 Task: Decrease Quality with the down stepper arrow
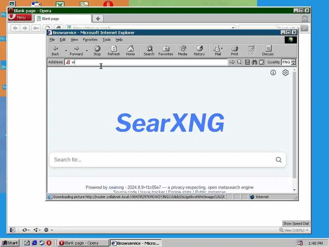tap(294, 63)
